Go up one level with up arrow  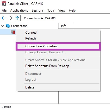click(17, 18)
